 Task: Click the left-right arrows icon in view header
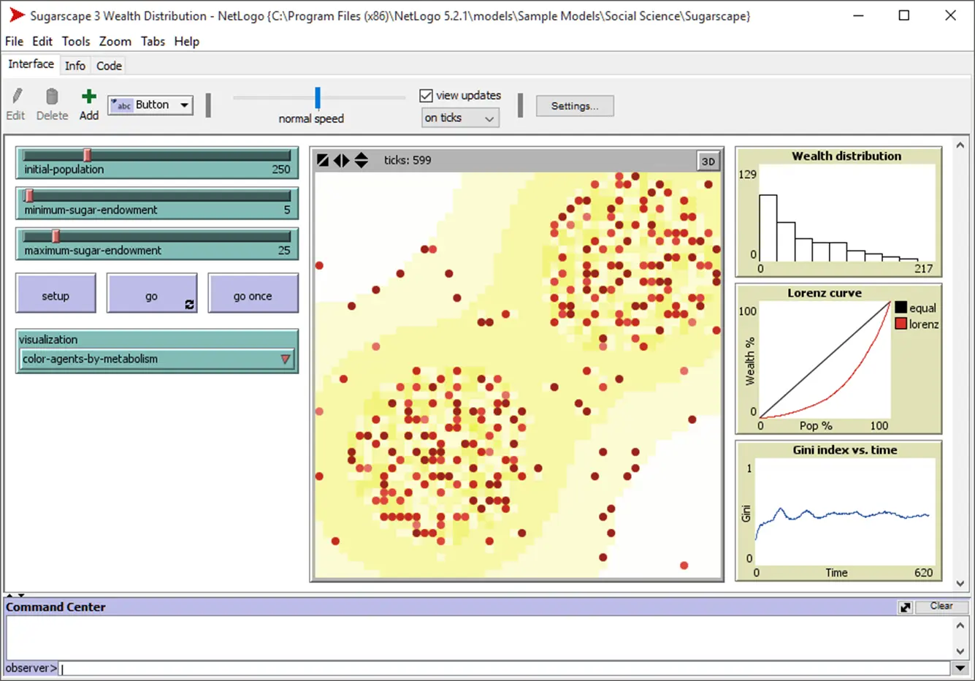click(341, 160)
